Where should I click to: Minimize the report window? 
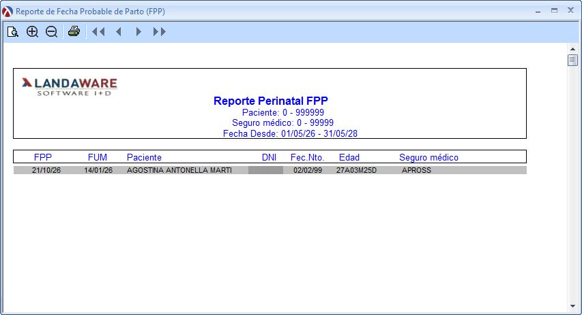point(538,12)
